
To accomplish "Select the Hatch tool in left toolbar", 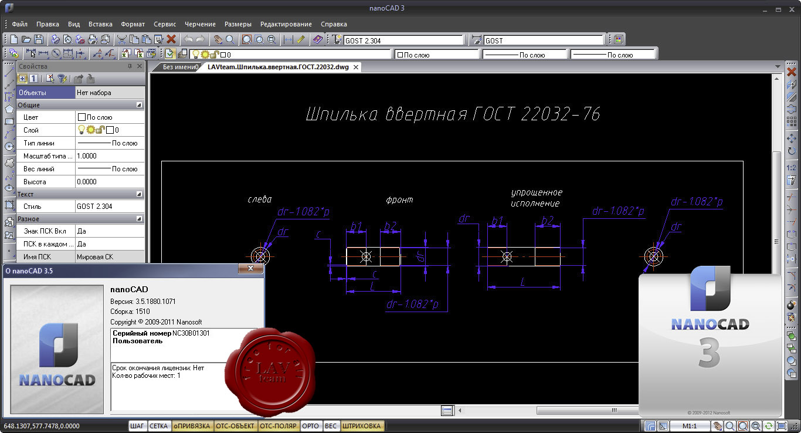I will [9, 205].
